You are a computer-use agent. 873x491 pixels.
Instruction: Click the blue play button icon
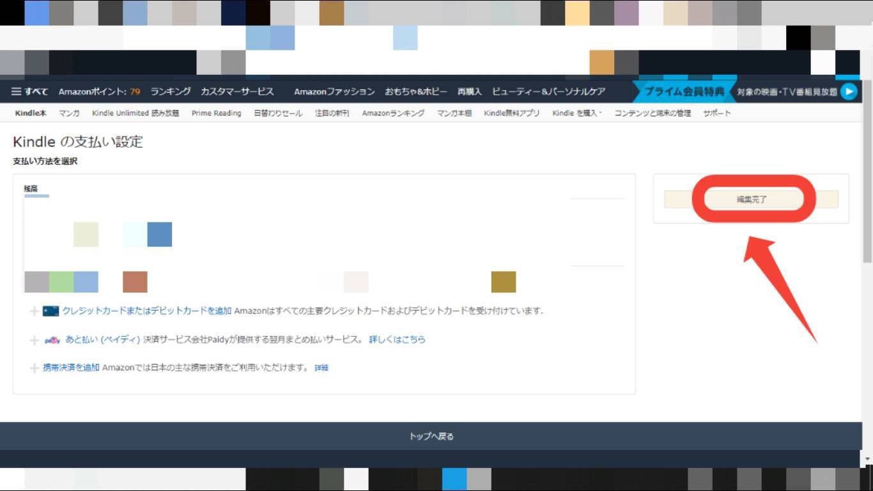click(849, 91)
